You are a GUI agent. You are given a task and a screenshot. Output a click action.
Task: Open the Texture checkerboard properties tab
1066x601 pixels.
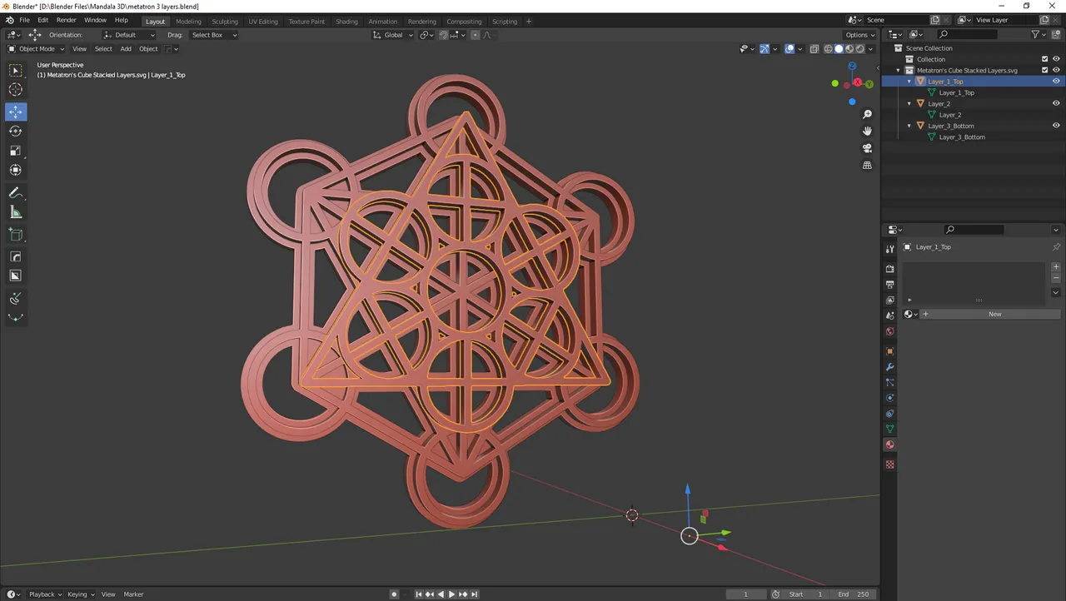click(x=889, y=464)
